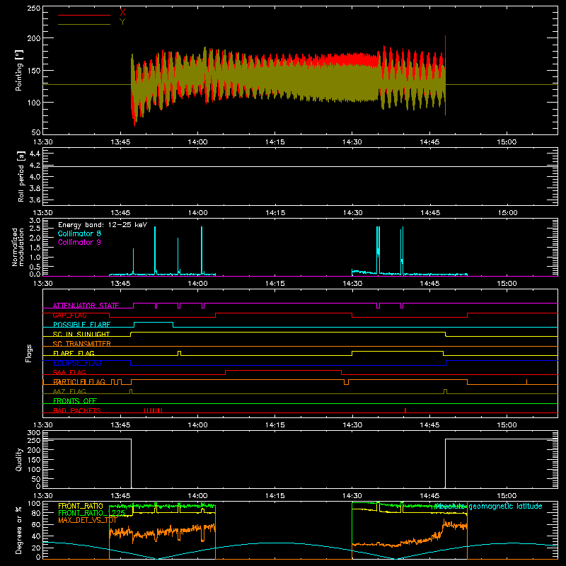
Task: Click the '4.0' Roll period tick label
Action: 35,176
